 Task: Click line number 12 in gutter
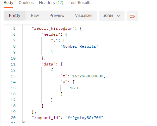pos(13,70)
